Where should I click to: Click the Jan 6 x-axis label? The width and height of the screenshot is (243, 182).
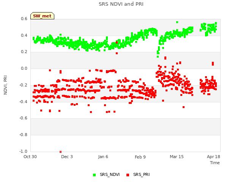[103, 157]
